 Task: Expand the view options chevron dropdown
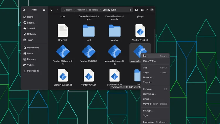pos(147,10)
